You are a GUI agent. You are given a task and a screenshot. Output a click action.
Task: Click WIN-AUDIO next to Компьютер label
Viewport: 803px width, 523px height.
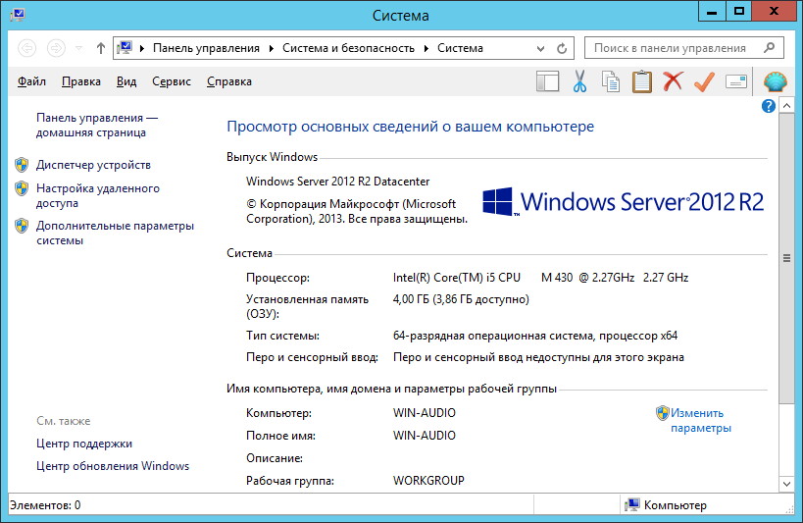pyautogui.click(x=424, y=413)
